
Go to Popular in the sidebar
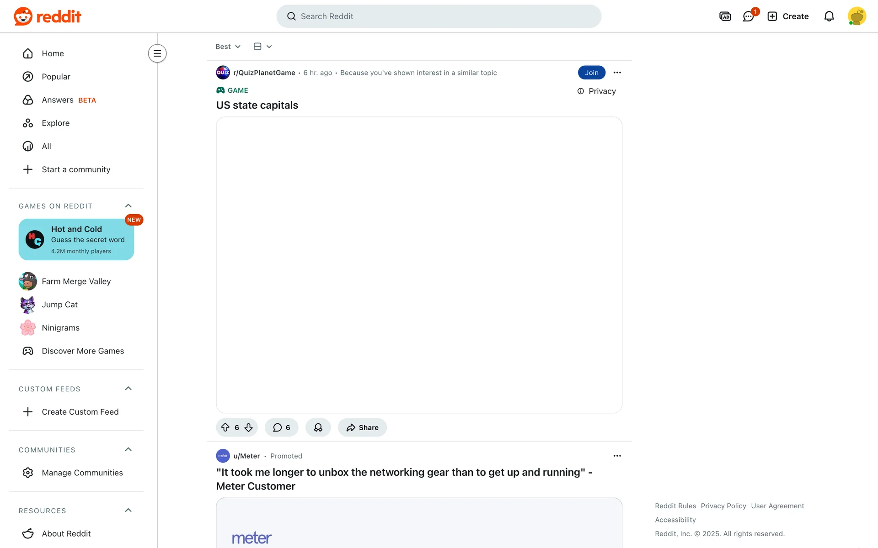(56, 77)
